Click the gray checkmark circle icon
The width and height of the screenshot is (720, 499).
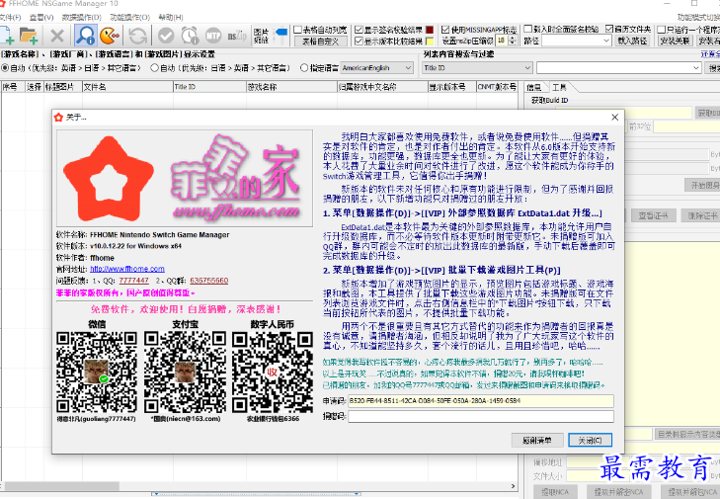pos(166,36)
